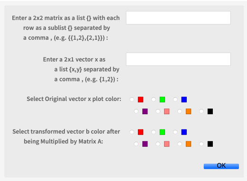Screen dimensions: 247x181
Task: Select pink radio button for transformed vector b
Action: click(158, 144)
